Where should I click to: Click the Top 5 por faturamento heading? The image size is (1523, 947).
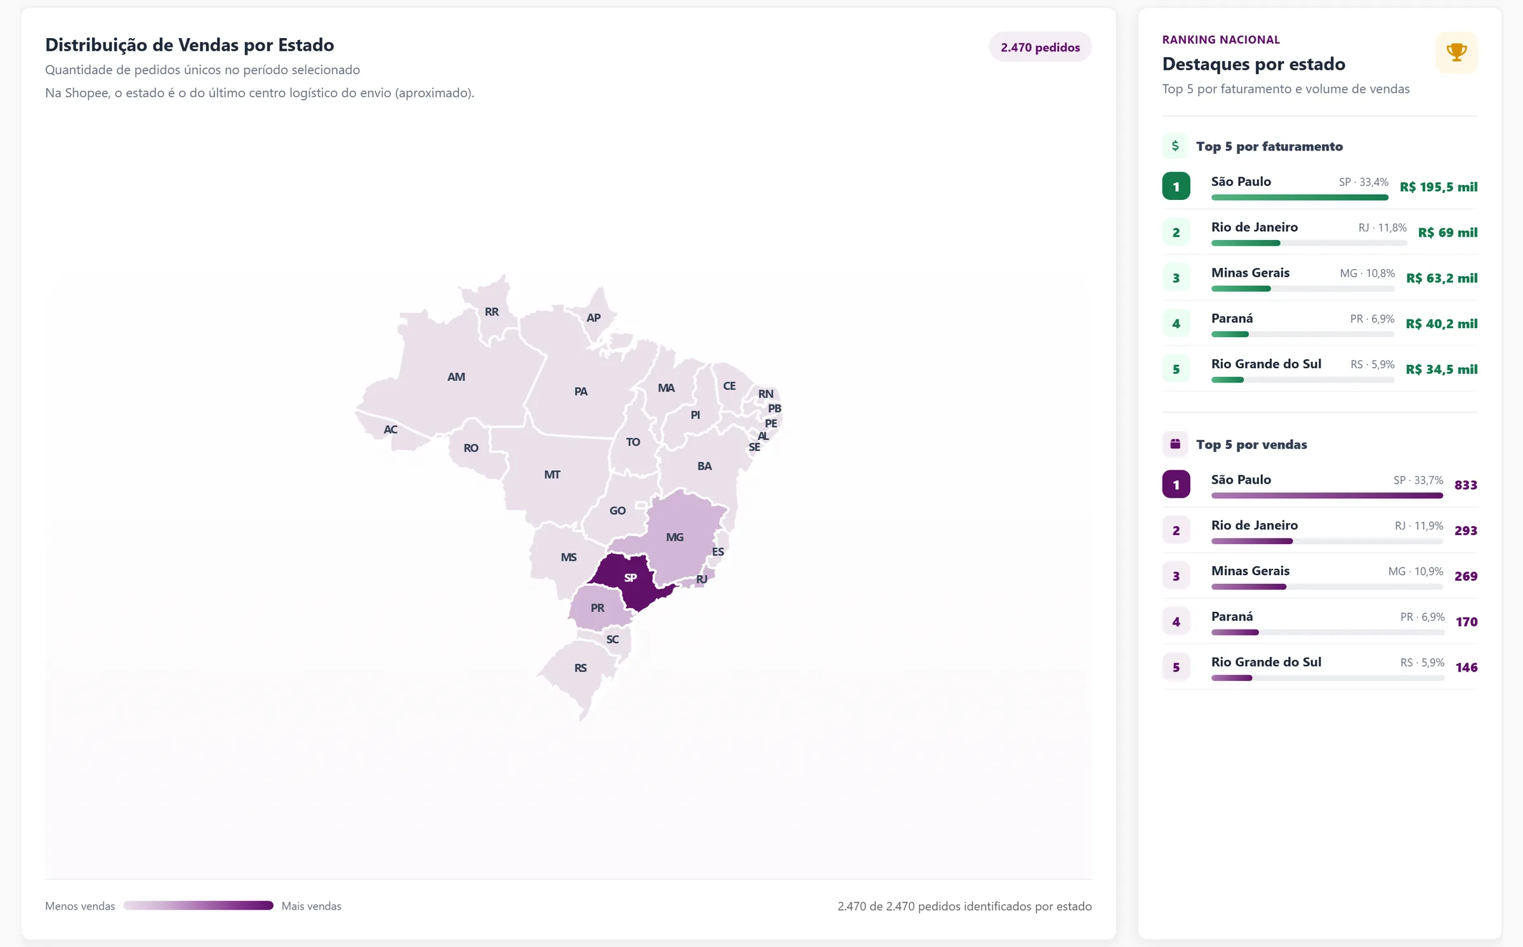pyautogui.click(x=1269, y=146)
